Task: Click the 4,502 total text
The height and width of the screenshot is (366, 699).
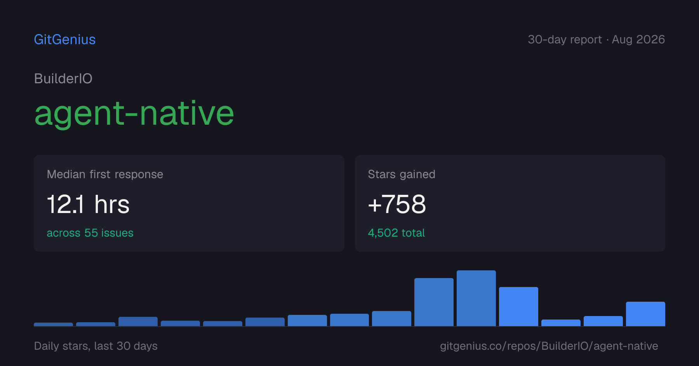Action: [396, 233]
